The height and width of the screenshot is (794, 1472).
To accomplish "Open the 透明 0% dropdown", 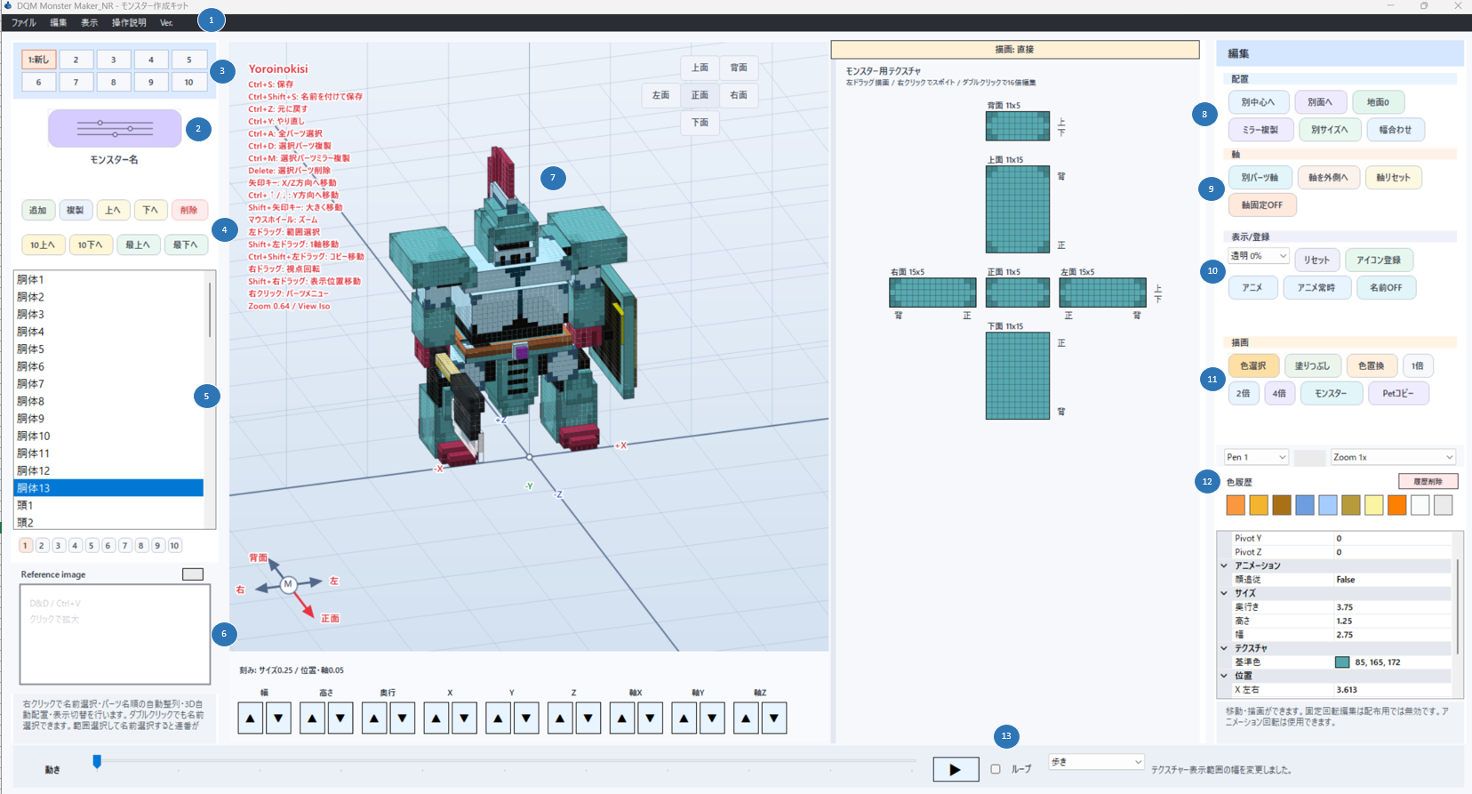I will coord(1259,256).
